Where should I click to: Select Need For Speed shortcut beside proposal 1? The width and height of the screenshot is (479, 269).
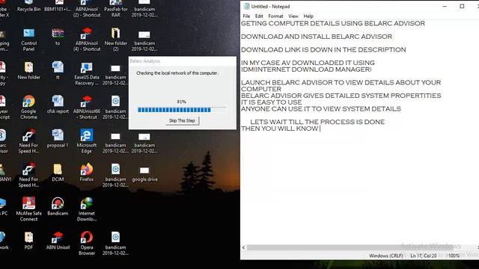tap(28, 141)
